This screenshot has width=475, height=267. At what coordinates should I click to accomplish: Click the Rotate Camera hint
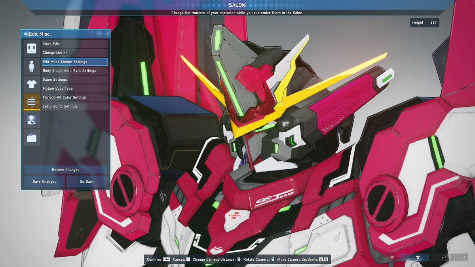pyautogui.click(x=259, y=259)
